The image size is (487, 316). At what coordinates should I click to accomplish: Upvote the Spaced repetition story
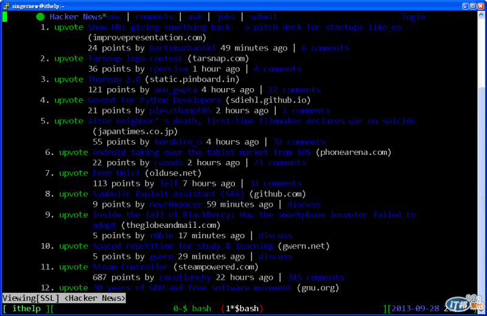74,246
